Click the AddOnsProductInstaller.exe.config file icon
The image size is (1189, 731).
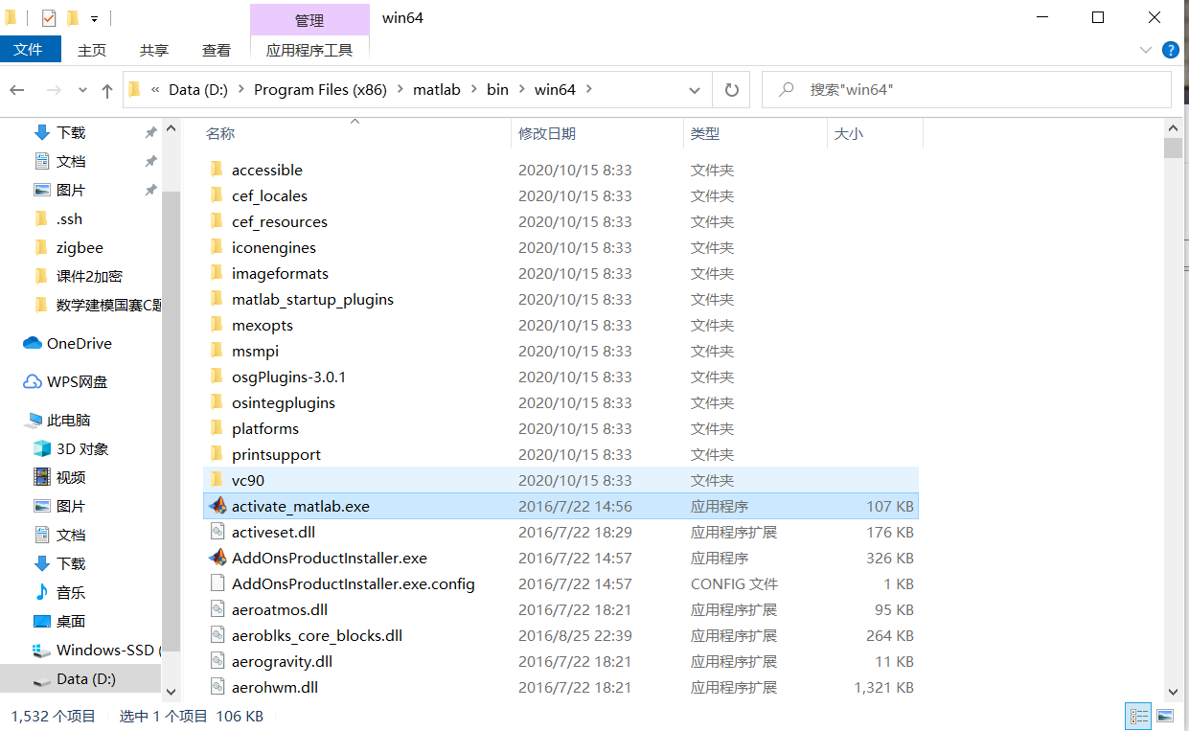217,583
